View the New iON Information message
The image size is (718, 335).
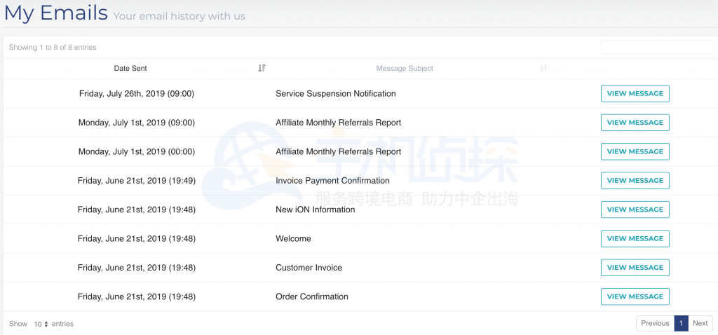click(635, 210)
